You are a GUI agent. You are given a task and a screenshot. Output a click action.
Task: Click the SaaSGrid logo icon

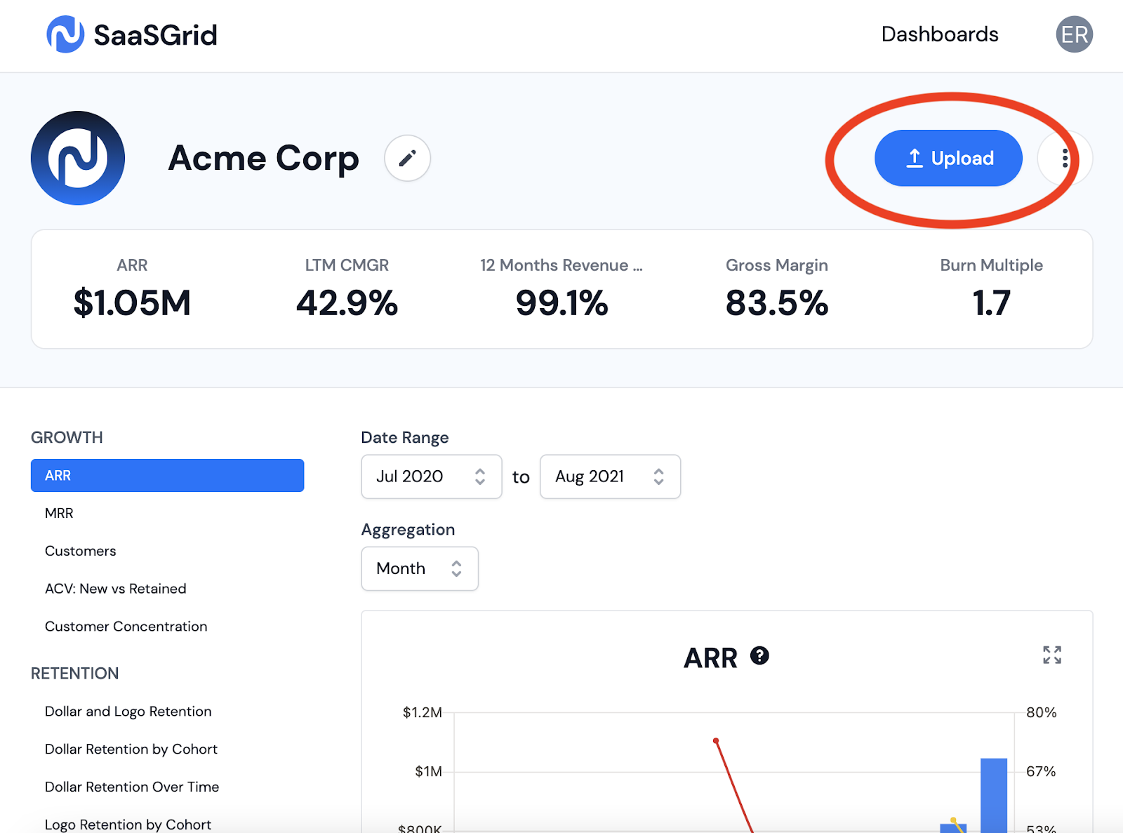point(65,34)
